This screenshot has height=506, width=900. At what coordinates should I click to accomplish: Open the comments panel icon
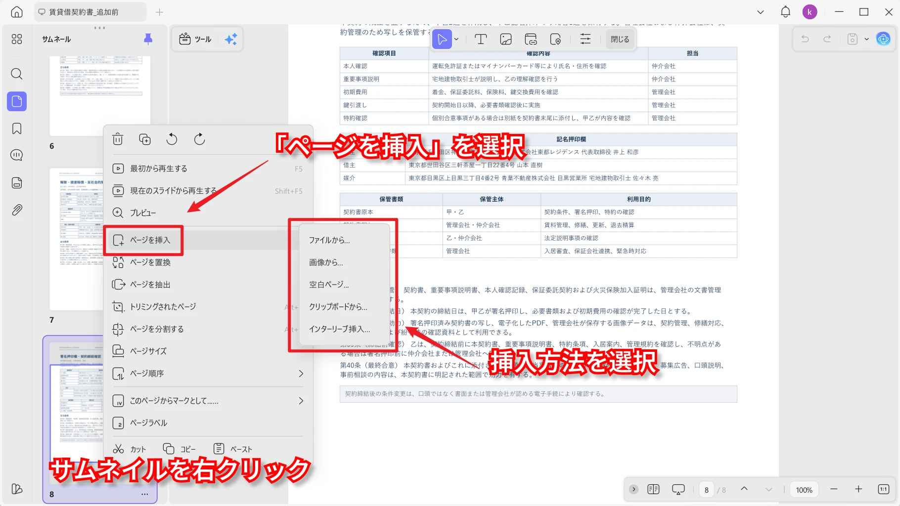coord(17,155)
